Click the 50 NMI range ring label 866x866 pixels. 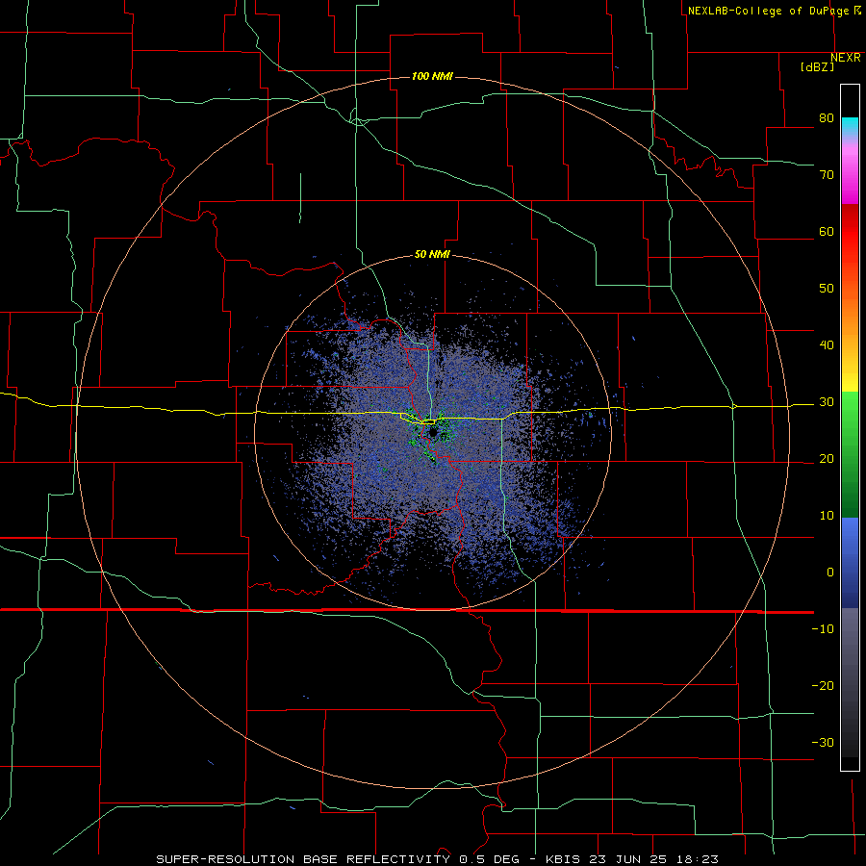[x=432, y=255]
